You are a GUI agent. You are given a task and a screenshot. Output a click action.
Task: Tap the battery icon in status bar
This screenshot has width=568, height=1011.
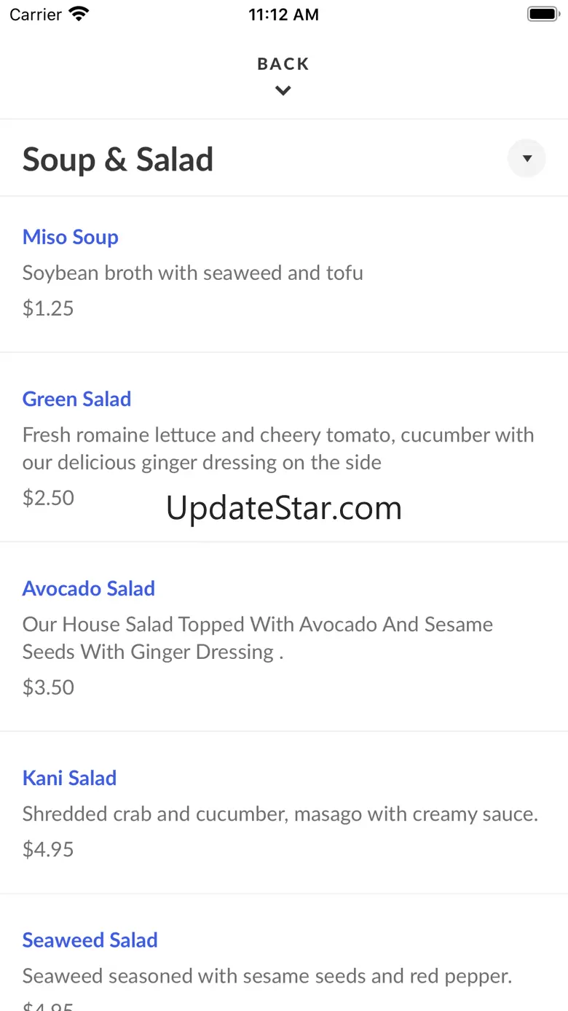542,14
